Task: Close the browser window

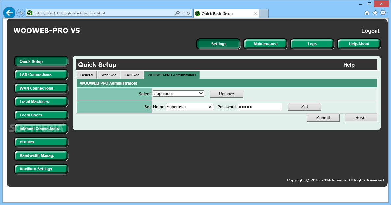Action: (381, 4)
